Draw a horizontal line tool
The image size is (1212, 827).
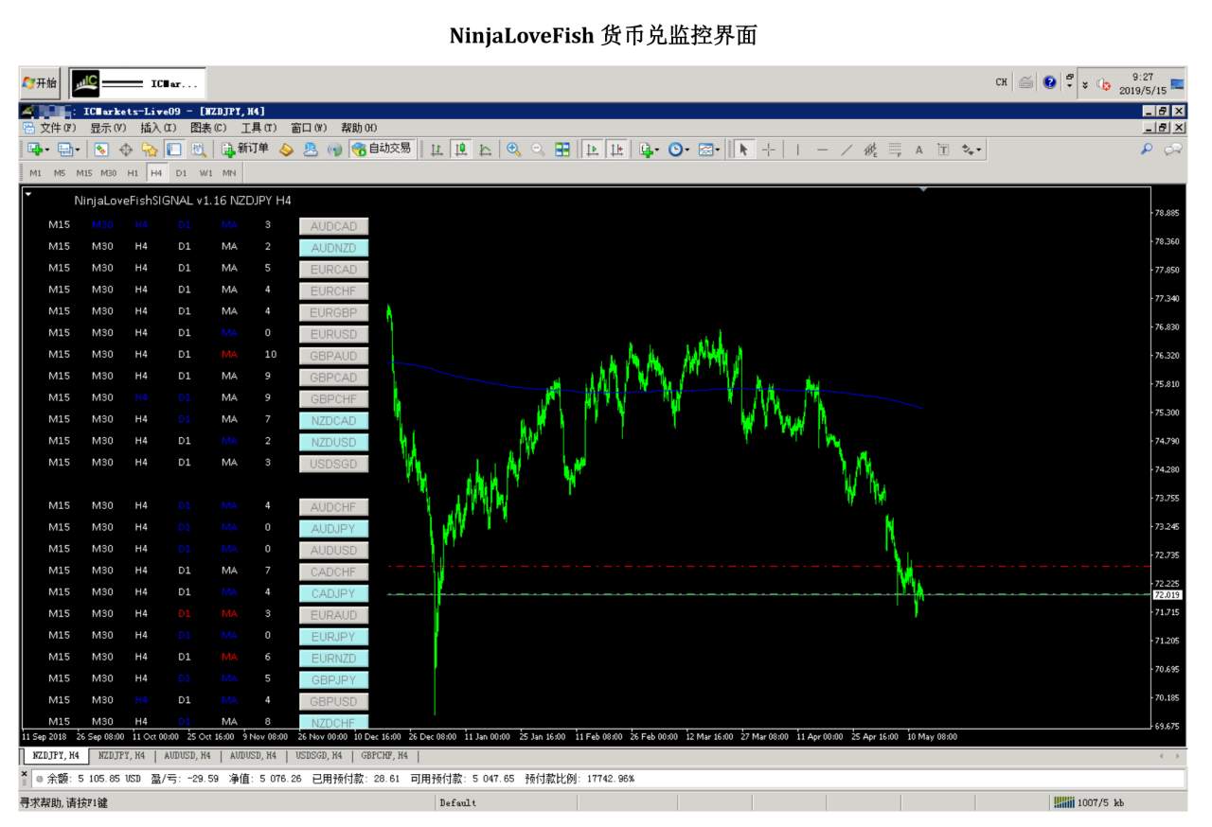(822, 150)
